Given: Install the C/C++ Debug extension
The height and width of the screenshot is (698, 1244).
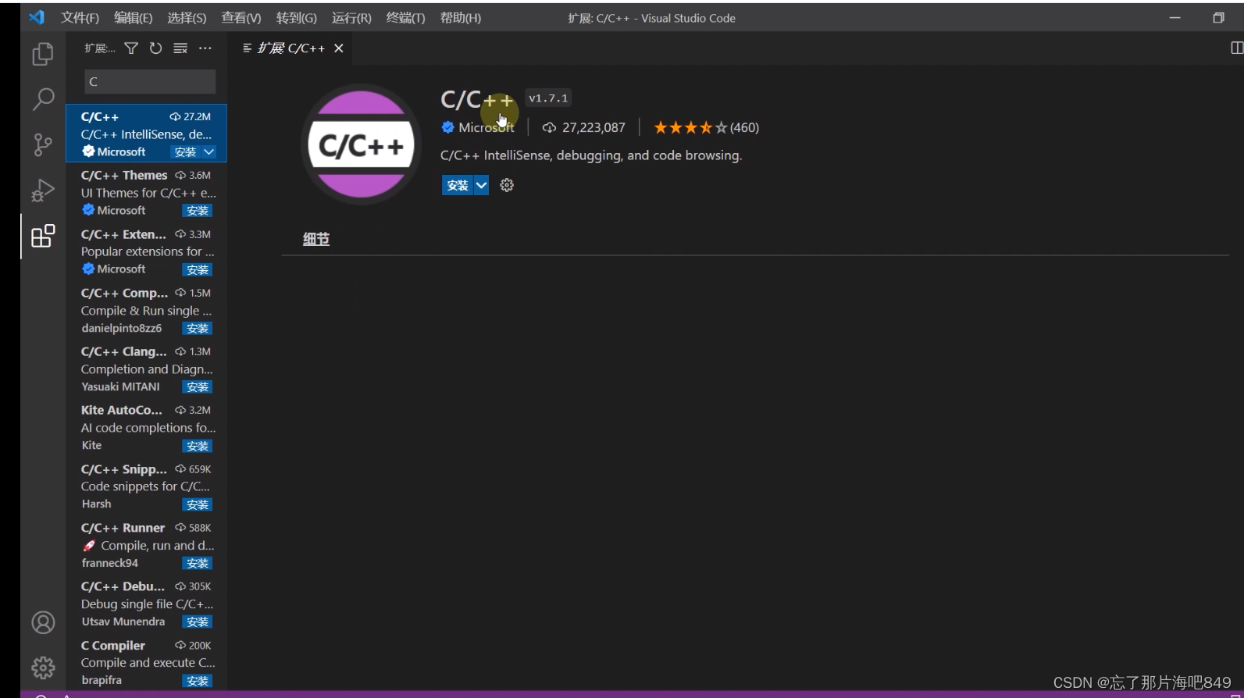Looking at the screenshot, I should (198, 621).
